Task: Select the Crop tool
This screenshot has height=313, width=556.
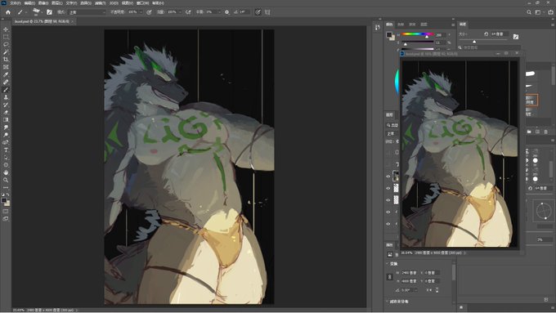Action: tap(6, 60)
